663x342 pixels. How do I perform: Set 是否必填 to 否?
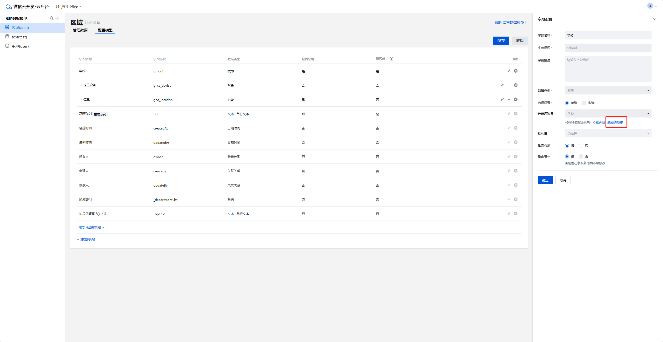tap(581, 146)
